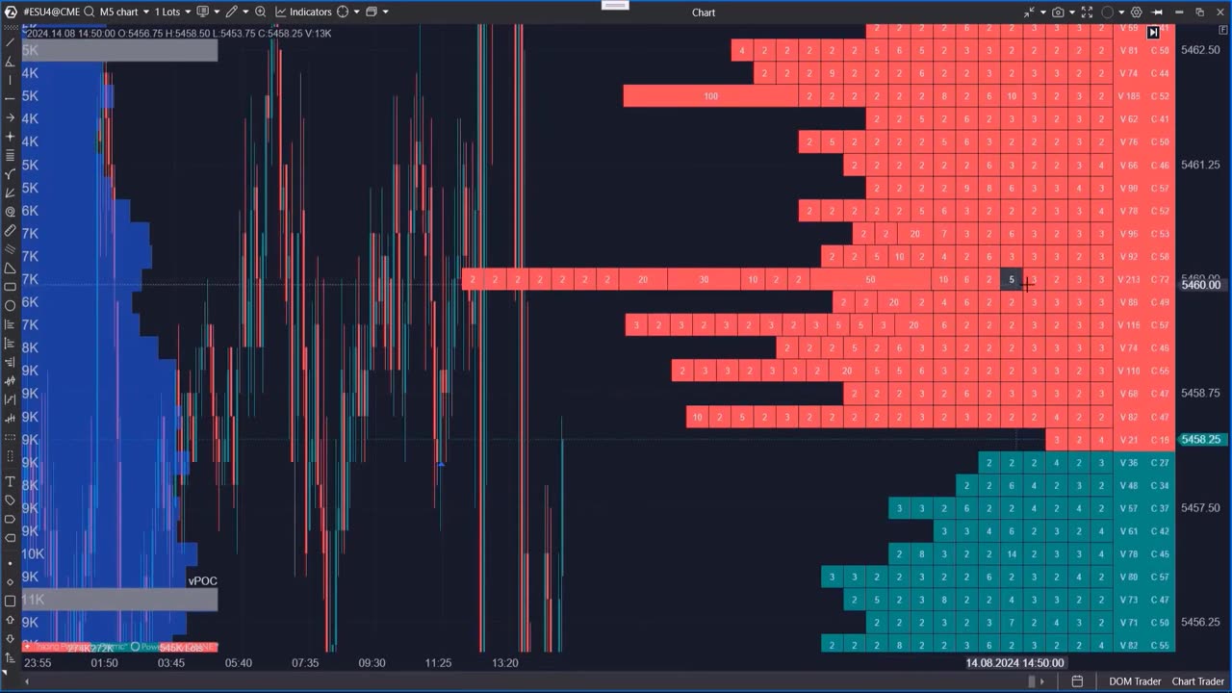Switch to the Chart Trader tab
Image resolution: width=1232 pixels, height=693 pixels.
pyautogui.click(x=1198, y=681)
